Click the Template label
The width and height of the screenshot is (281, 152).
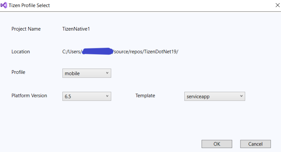point(145,95)
